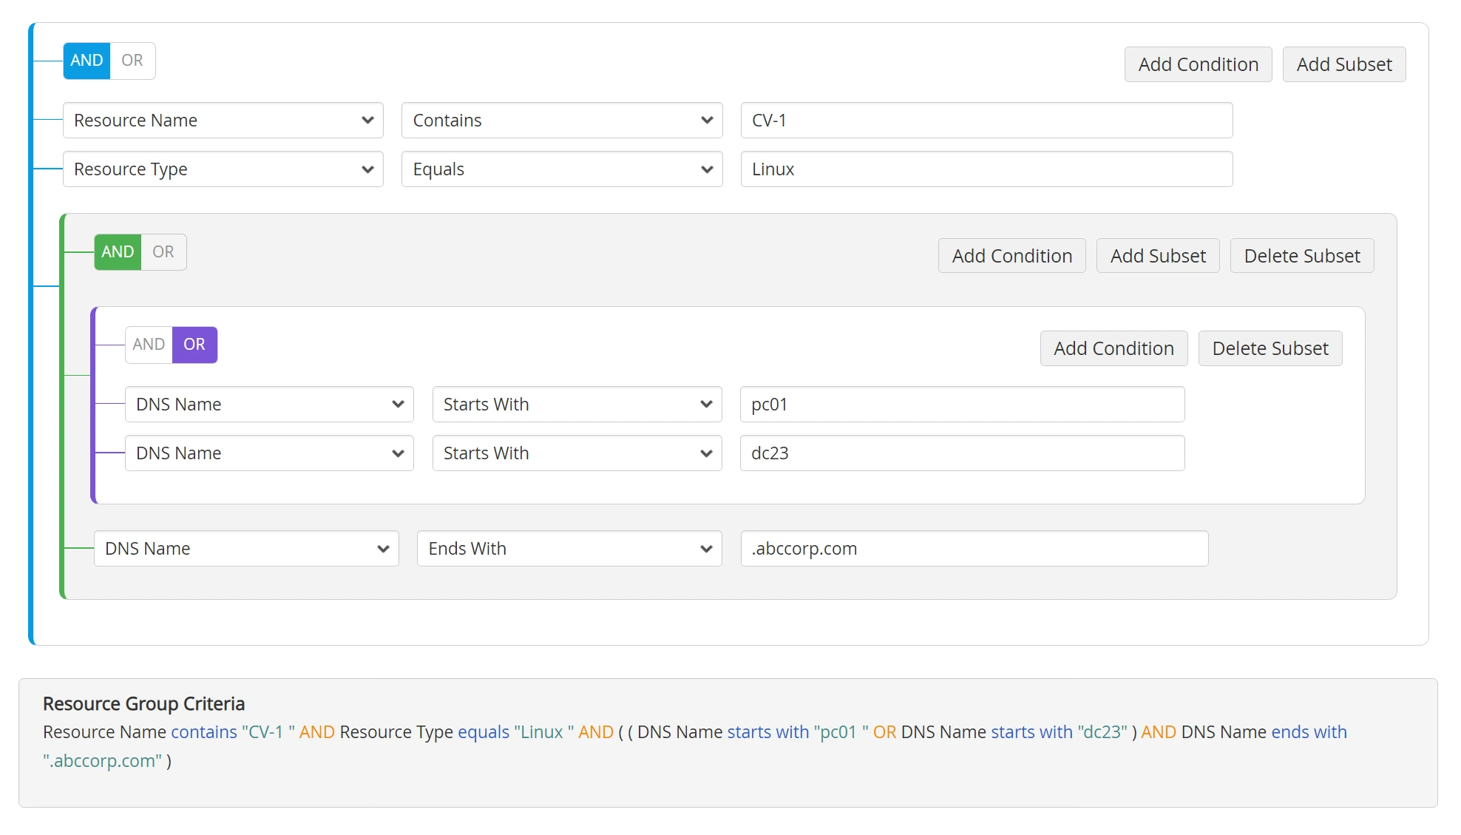Open the Ends With operator dropdown
The height and width of the screenshot is (835, 1461).
(x=569, y=549)
